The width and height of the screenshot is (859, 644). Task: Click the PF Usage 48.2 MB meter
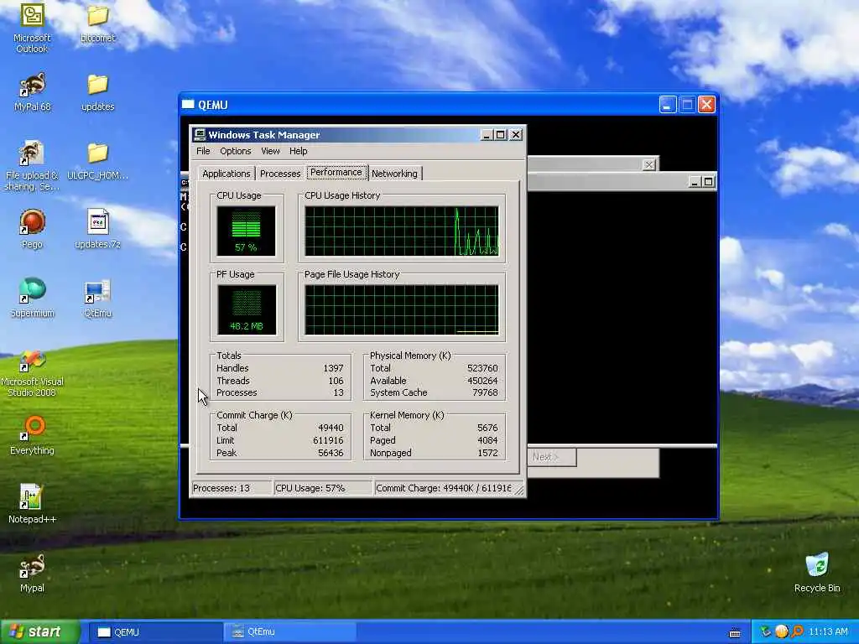[247, 309]
